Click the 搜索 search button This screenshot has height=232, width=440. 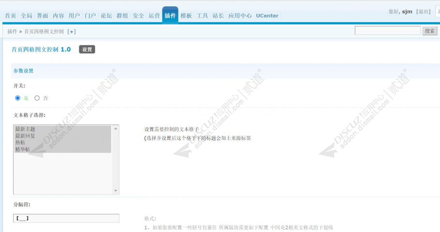point(430,31)
